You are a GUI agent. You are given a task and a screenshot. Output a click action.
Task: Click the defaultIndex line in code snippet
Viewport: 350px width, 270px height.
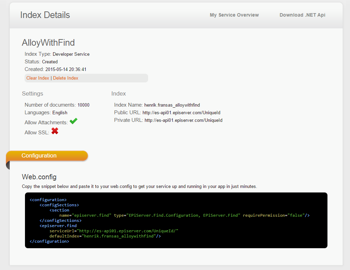105,236
